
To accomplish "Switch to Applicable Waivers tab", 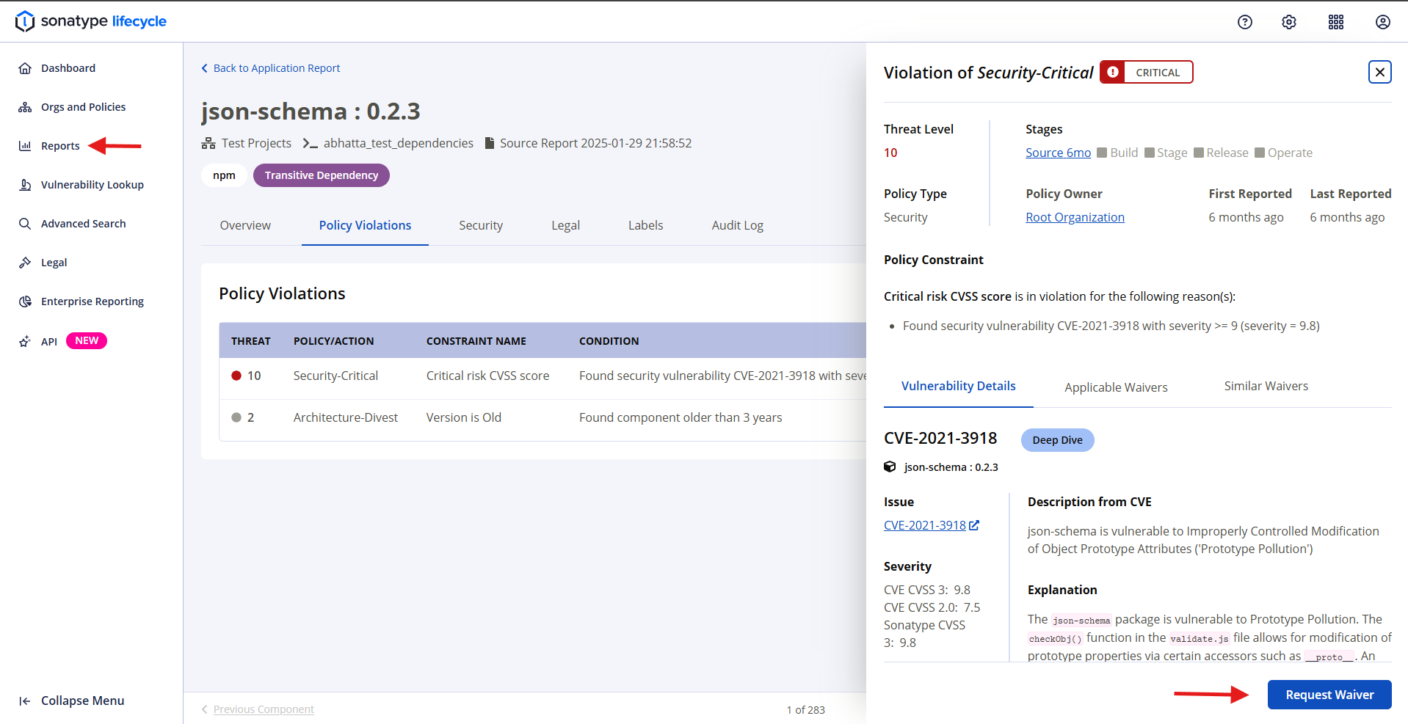I will click(1116, 387).
